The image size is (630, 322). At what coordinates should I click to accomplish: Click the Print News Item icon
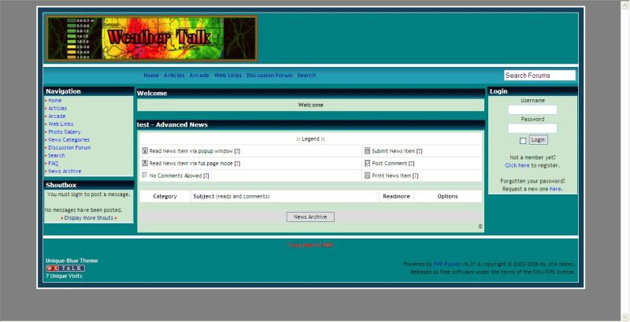pyautogui.click(x=368, y=176)
